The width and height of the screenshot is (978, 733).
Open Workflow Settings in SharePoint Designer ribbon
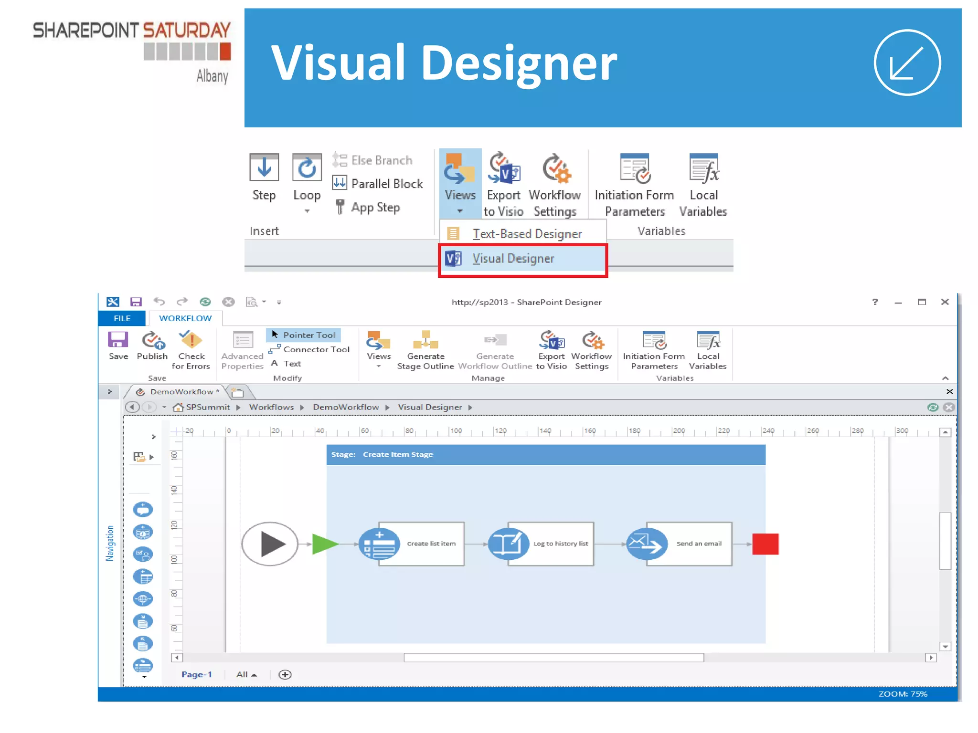coord(592,351)
